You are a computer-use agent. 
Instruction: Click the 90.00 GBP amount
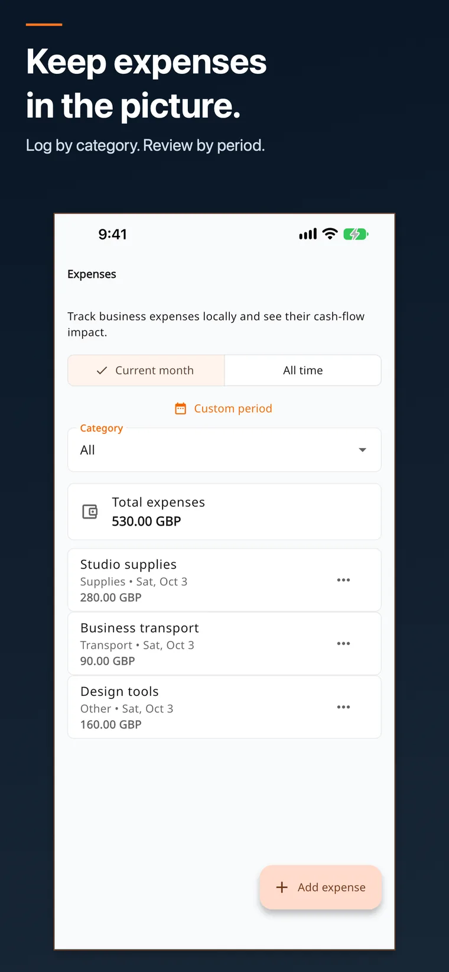click(108, 661)
